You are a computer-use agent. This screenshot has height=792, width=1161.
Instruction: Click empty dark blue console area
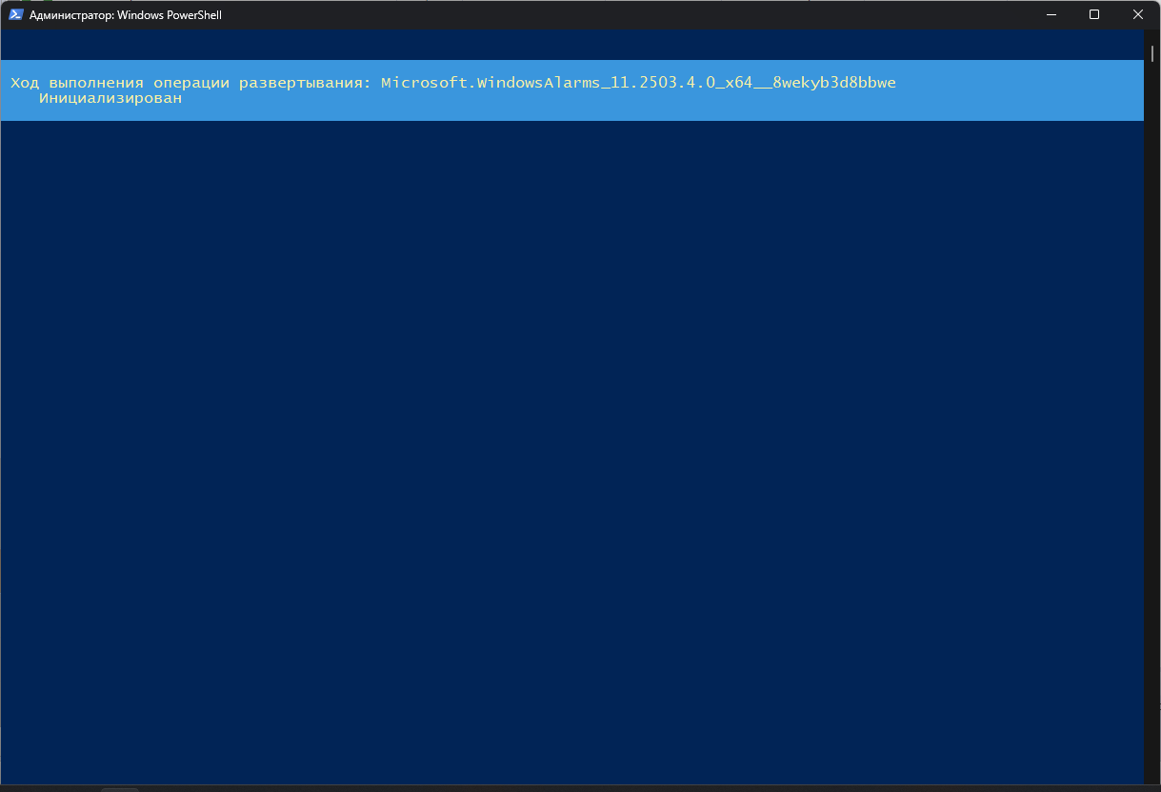click(x=571, y=428)
